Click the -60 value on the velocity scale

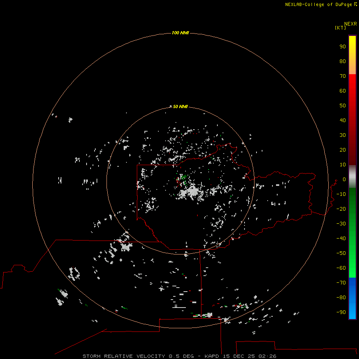click(x=341, y=268)
